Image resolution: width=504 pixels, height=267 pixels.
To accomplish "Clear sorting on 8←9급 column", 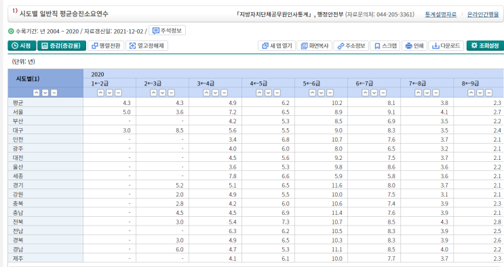I will coord(489,93).
